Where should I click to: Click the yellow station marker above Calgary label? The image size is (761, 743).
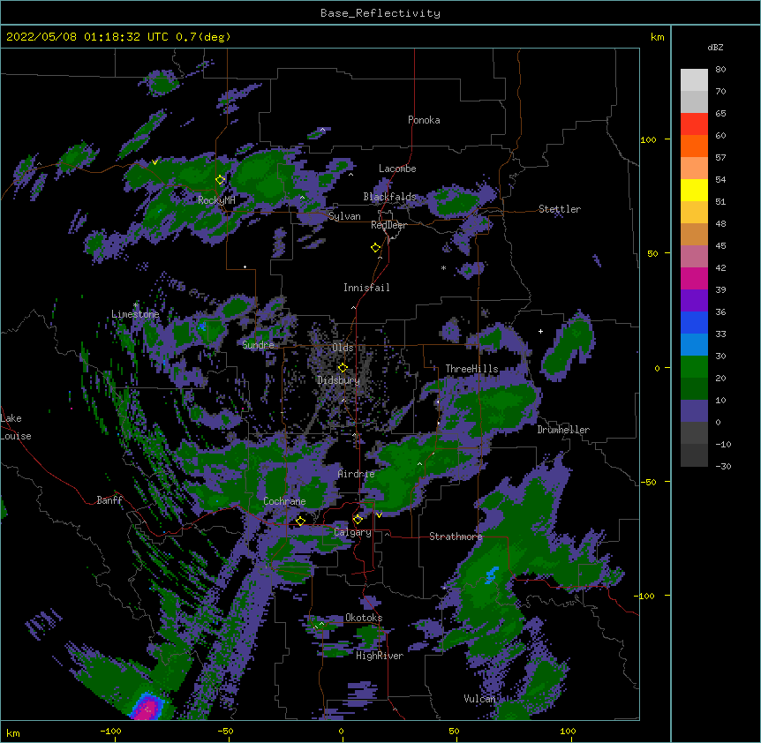tap(358, 520)
